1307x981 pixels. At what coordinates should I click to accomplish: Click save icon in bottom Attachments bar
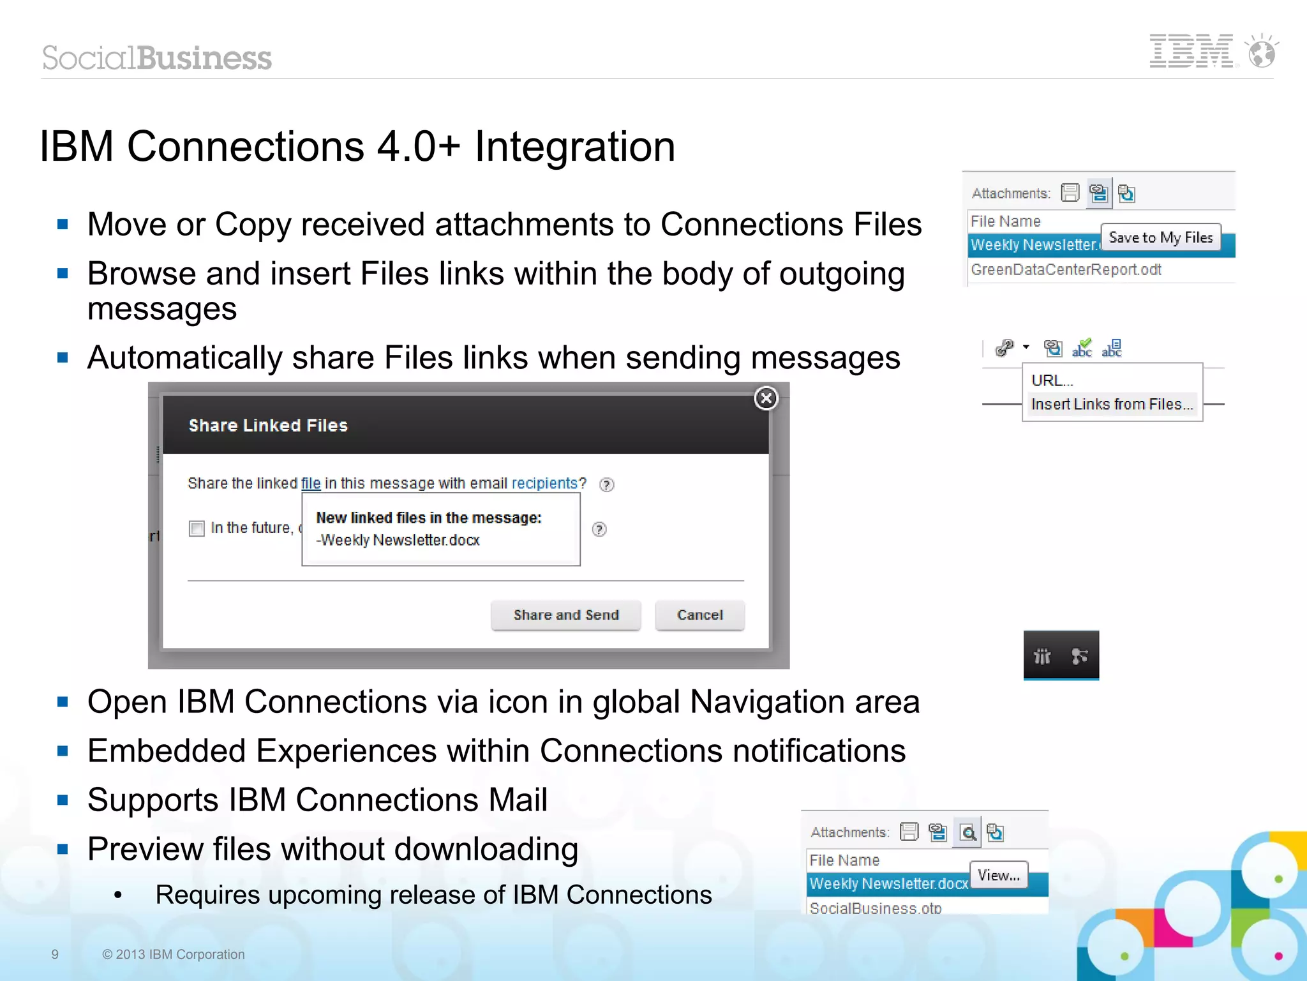[x=909, y=832]
